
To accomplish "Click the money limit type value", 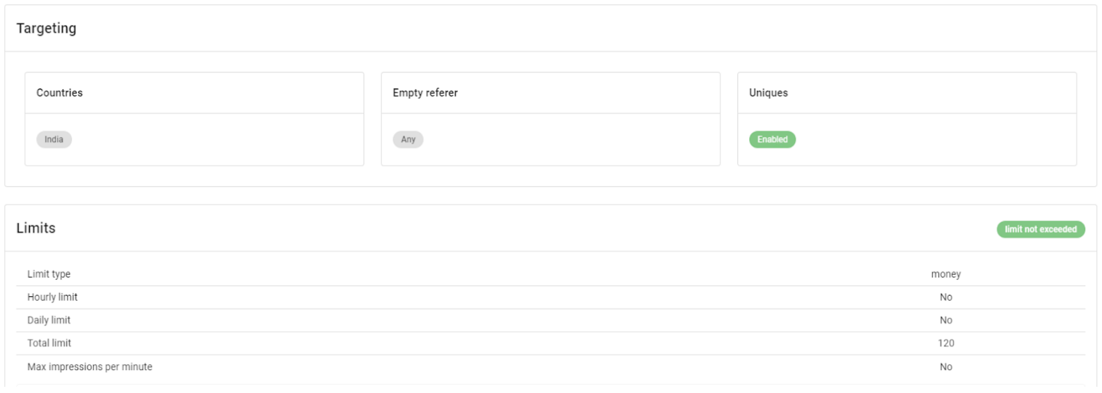I will tap(945, 274).
